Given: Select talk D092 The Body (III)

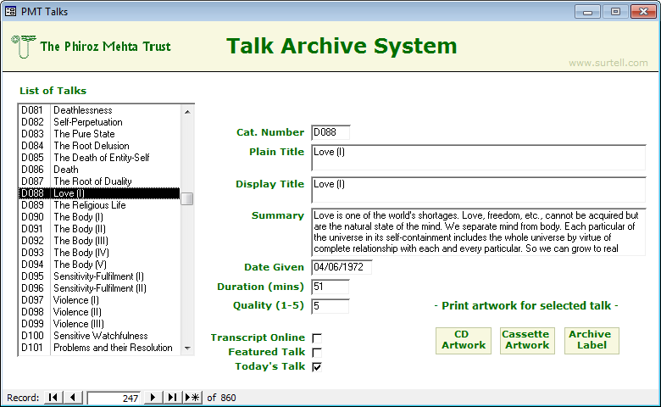Looking at the screenshot, I should pyautogui.click(x=99, y=241).
